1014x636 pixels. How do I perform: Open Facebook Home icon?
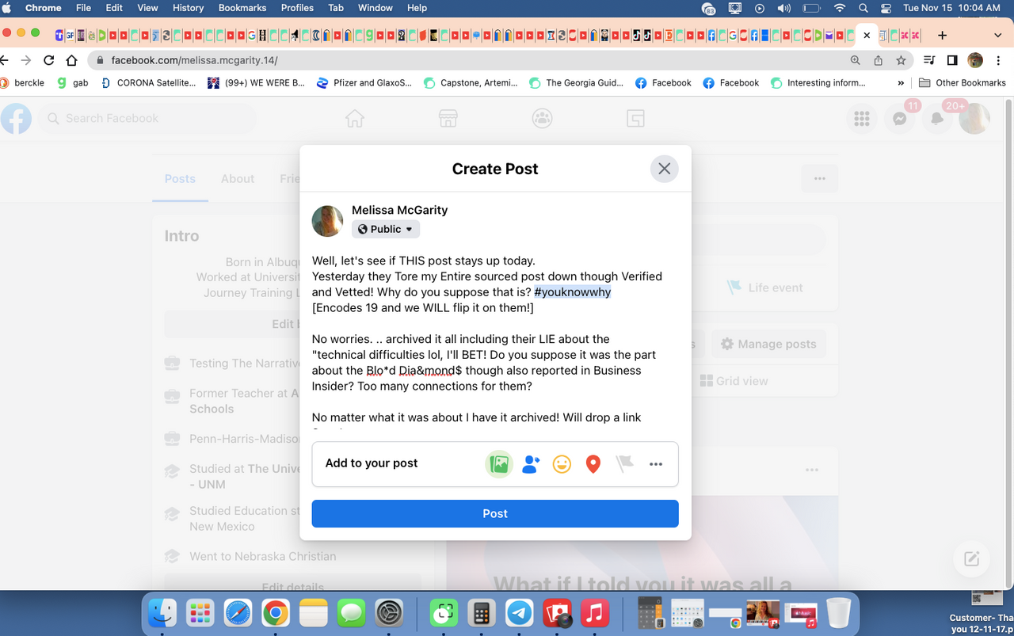click(x=355, y=119)
